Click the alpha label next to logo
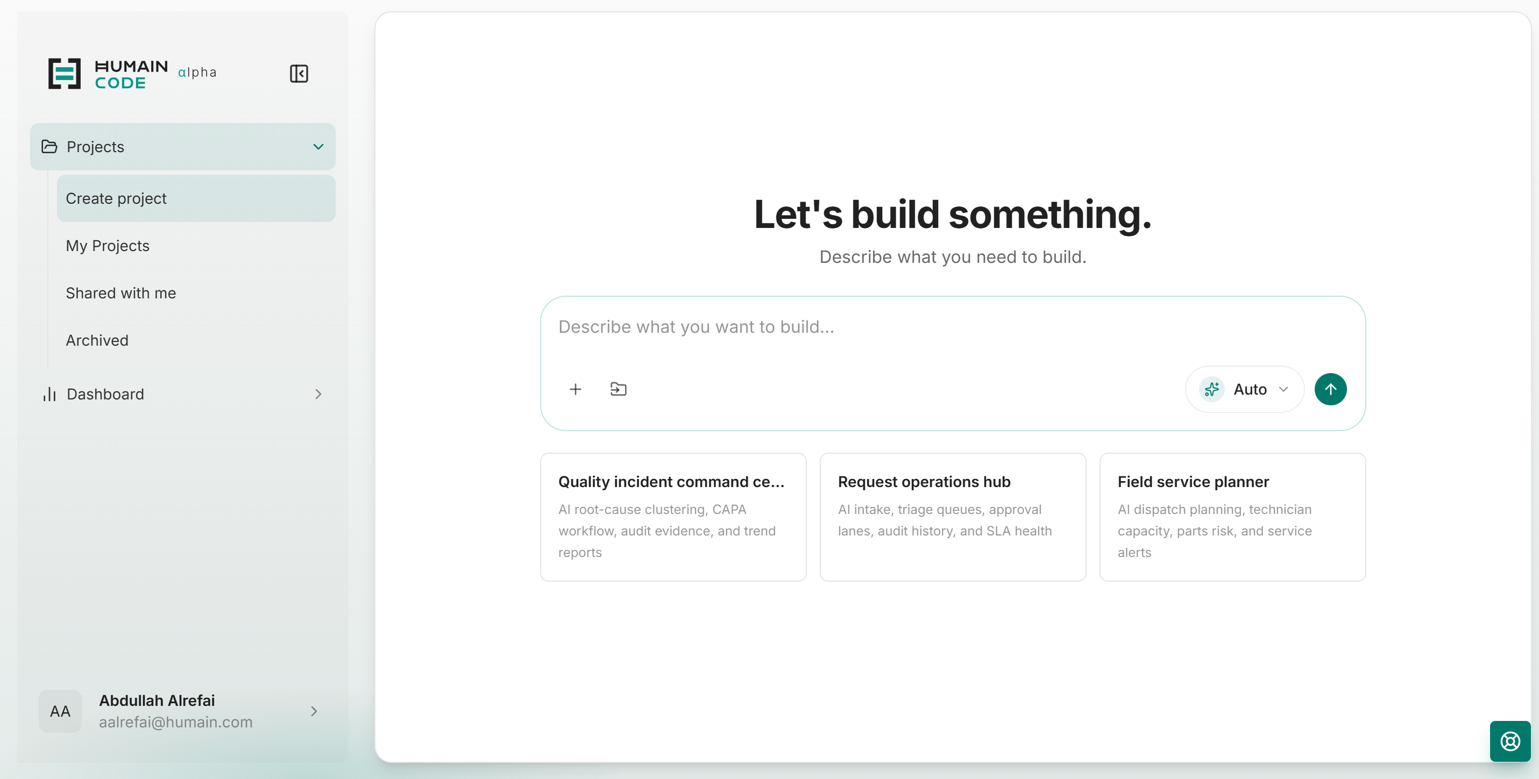 point(197,72)
